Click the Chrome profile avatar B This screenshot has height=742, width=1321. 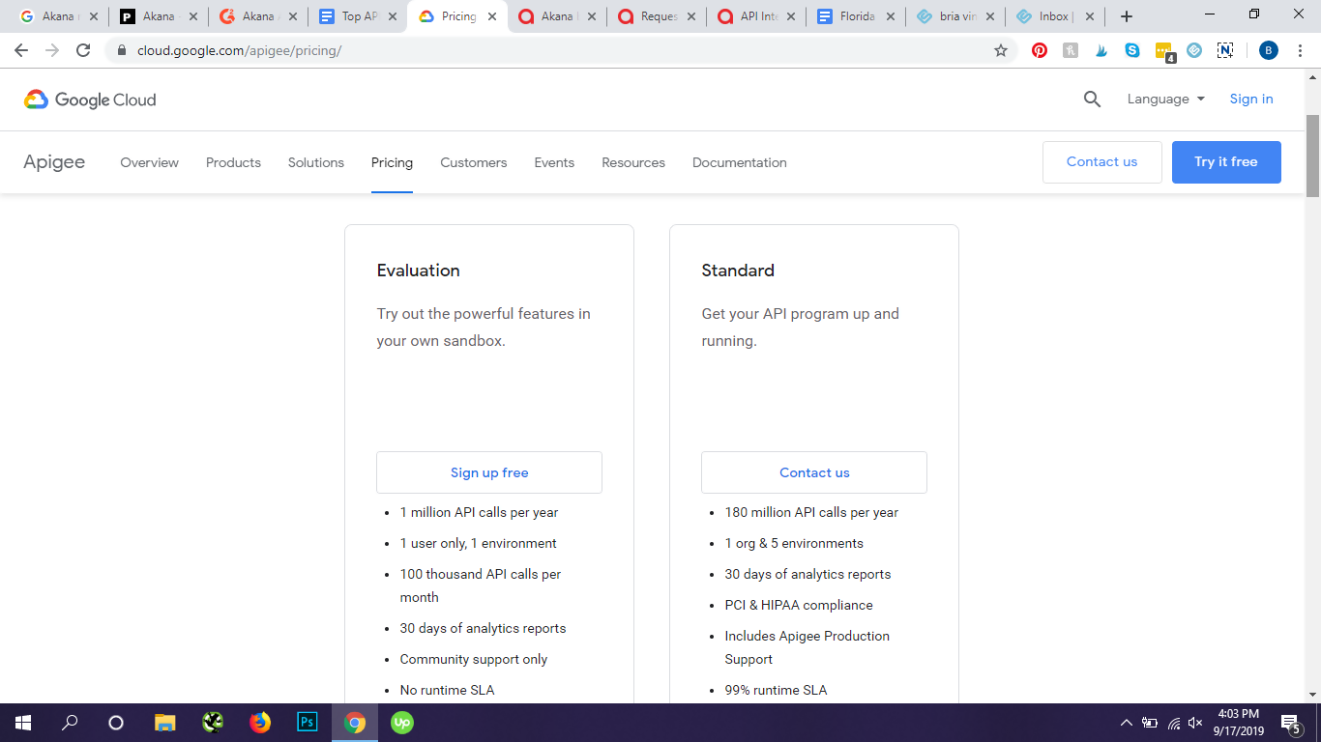pyautogui.click(x=1268, y=50)
